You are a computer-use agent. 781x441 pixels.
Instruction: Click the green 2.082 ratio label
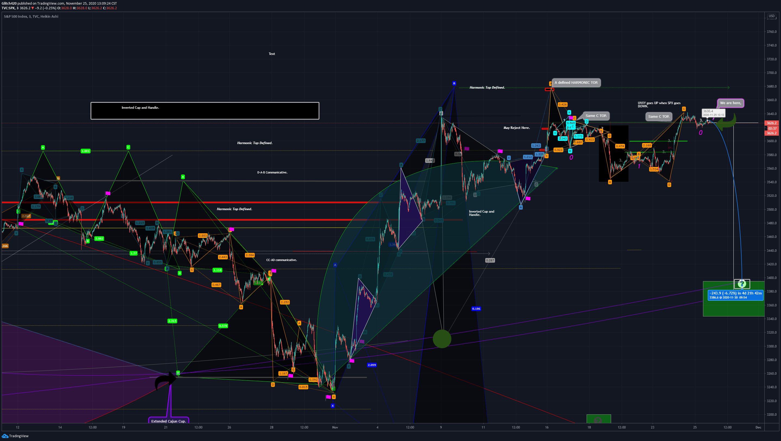[x=99, y=239]
